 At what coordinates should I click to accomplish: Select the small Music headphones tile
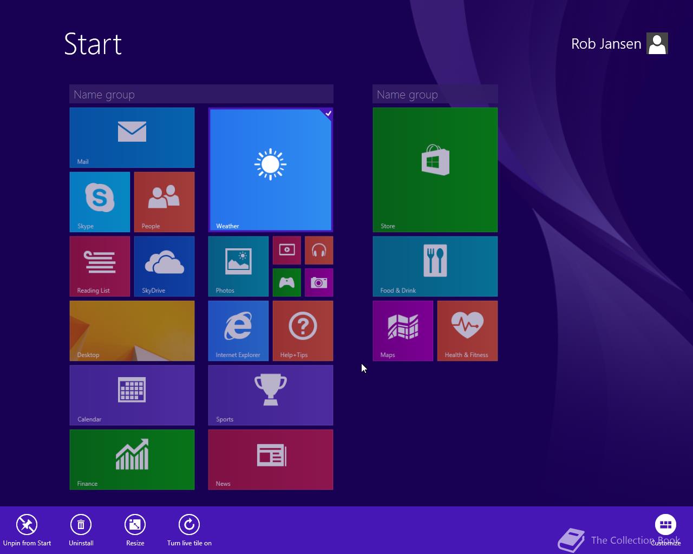pyautogui.click(x=319, y=250)
